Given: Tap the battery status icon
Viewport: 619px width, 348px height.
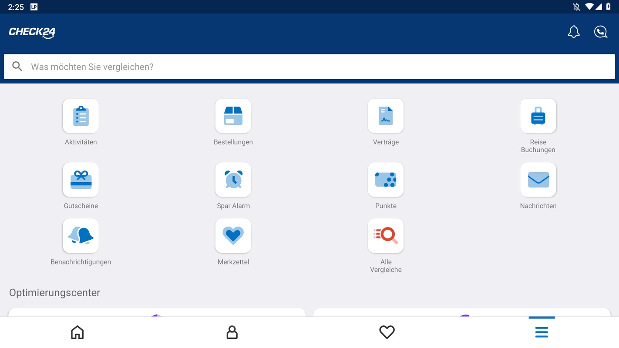Looking at the screenshot, I should coord(609,7).
